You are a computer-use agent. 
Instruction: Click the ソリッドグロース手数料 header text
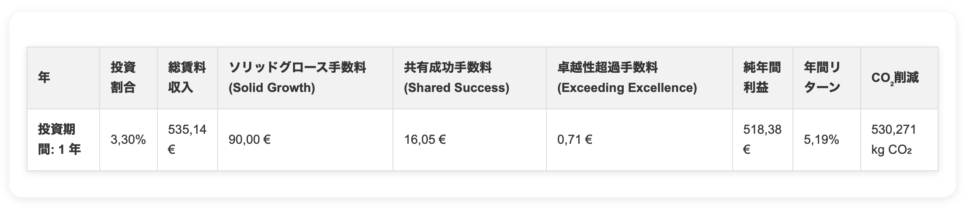[297, 68]
